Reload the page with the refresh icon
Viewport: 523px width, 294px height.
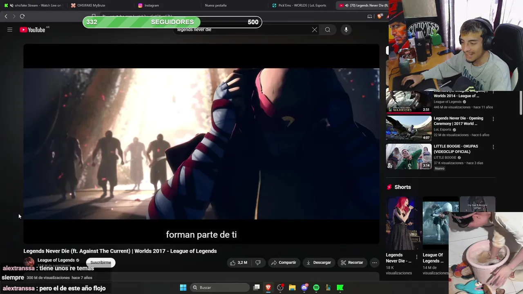pyautogui.click(x=22, y=16)
